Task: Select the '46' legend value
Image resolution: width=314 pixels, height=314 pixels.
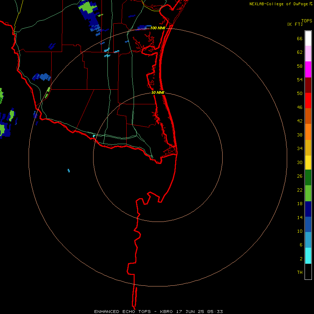Action: tap(300, 107)
